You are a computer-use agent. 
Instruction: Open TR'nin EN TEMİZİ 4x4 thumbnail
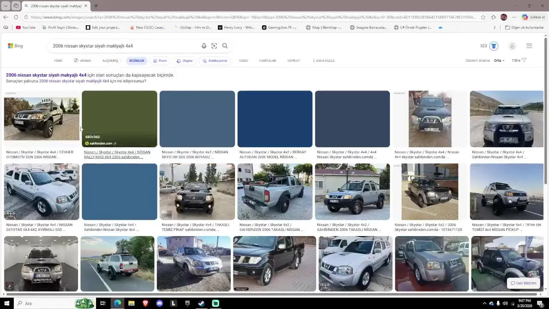(x=507, y=192)
